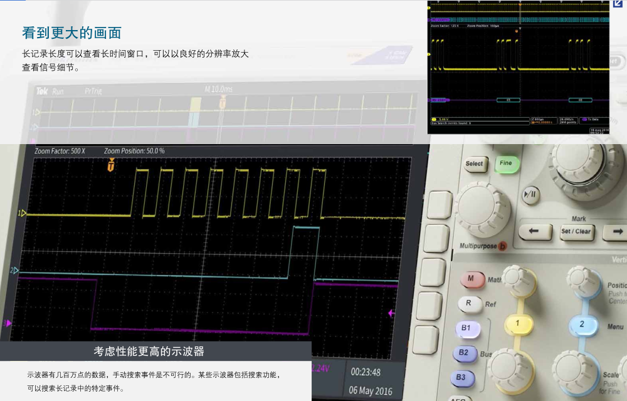Click the M 10.0ms timebase readout
The height and width of the screenshot is (401, 627).
click(218, 89)
